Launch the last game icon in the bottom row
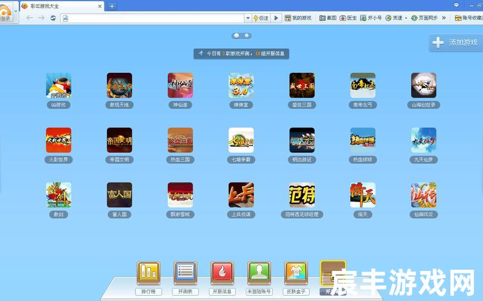 424,195
